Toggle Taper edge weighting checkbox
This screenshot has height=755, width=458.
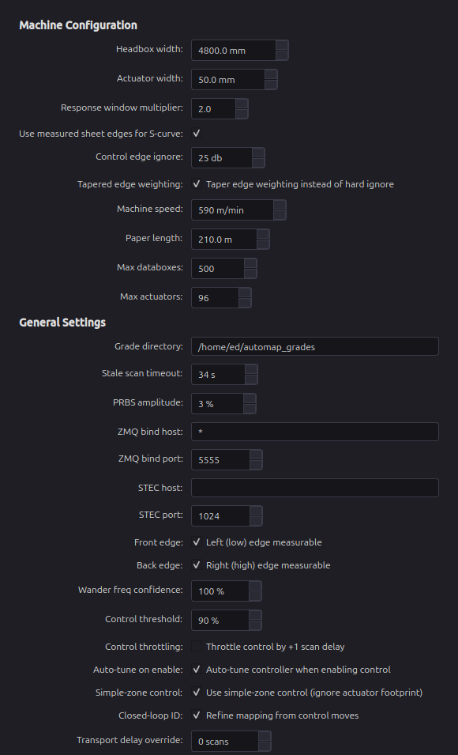pos(197,184)
